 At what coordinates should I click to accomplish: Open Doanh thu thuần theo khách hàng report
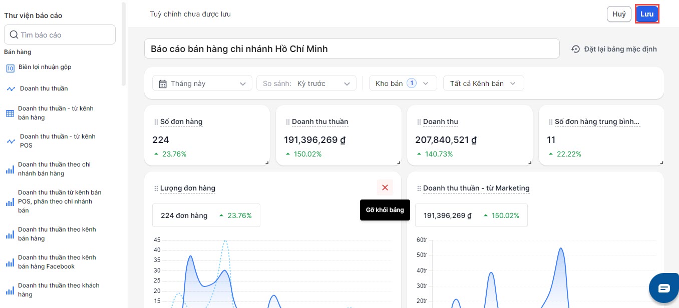(59, 290)
